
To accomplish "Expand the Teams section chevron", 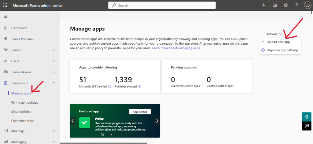I will click(54, 50).
